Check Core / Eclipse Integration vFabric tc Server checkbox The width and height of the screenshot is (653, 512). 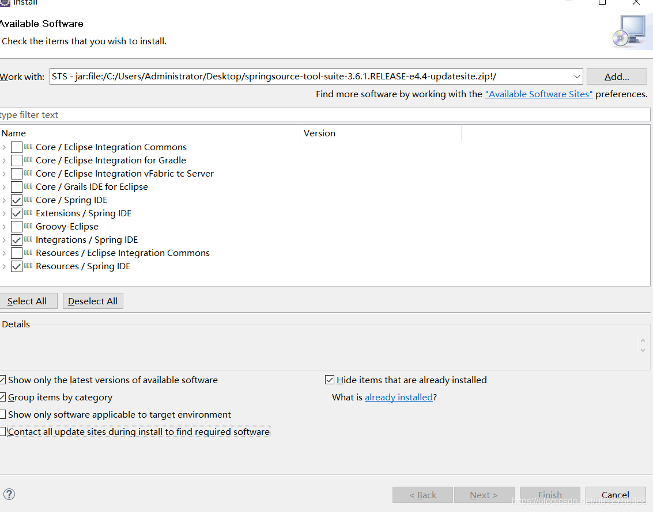(17, 174)
